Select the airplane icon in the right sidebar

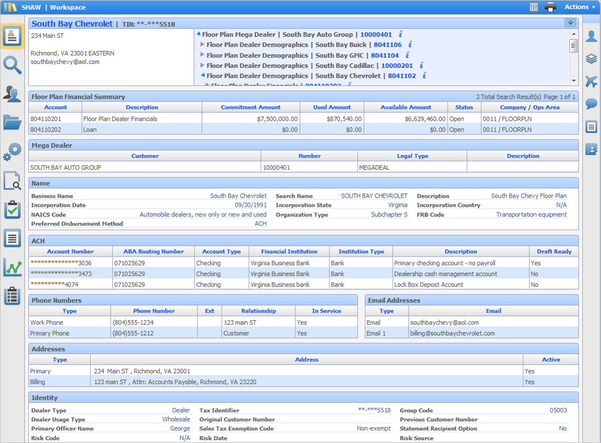(591, 82)
